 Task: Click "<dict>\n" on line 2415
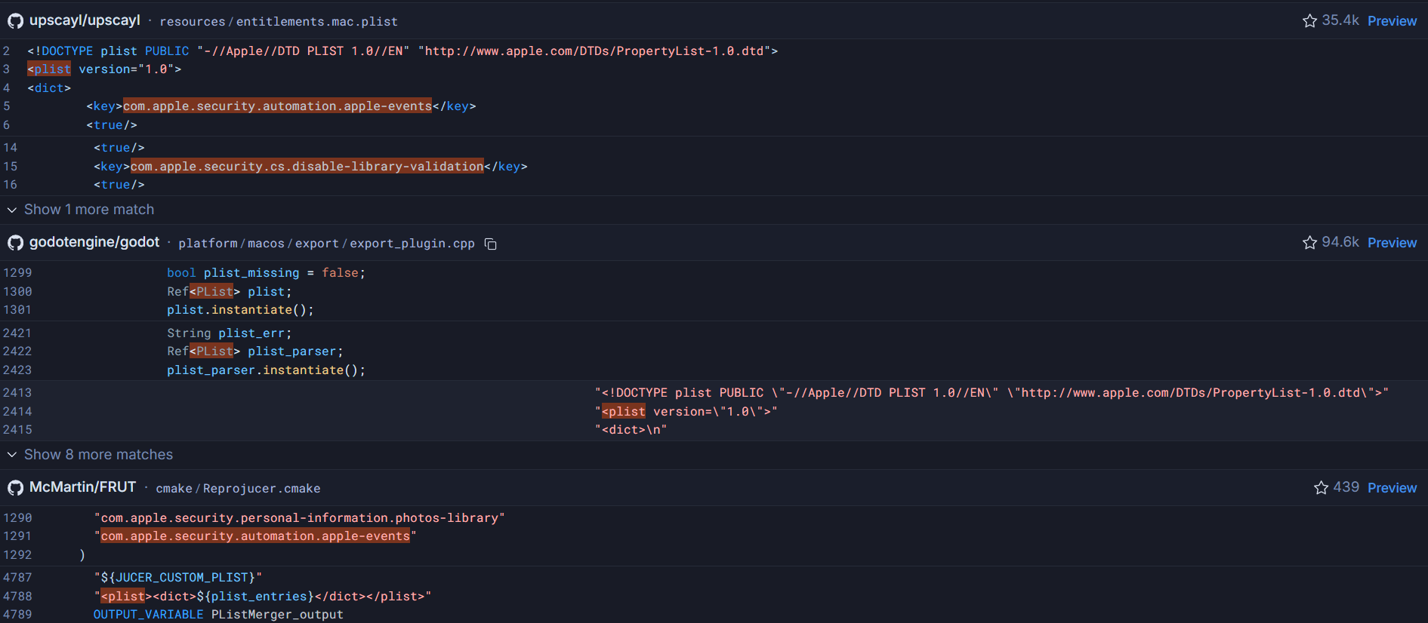pos(631,430)
